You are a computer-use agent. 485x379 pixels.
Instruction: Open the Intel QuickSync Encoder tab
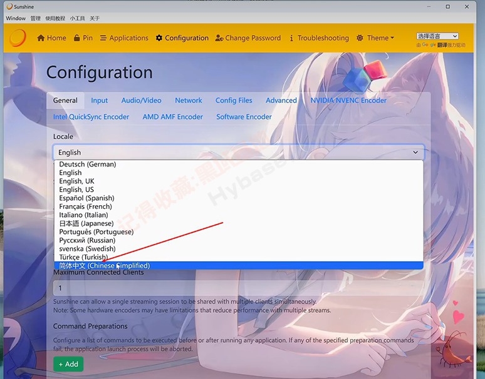pos(91,117)
